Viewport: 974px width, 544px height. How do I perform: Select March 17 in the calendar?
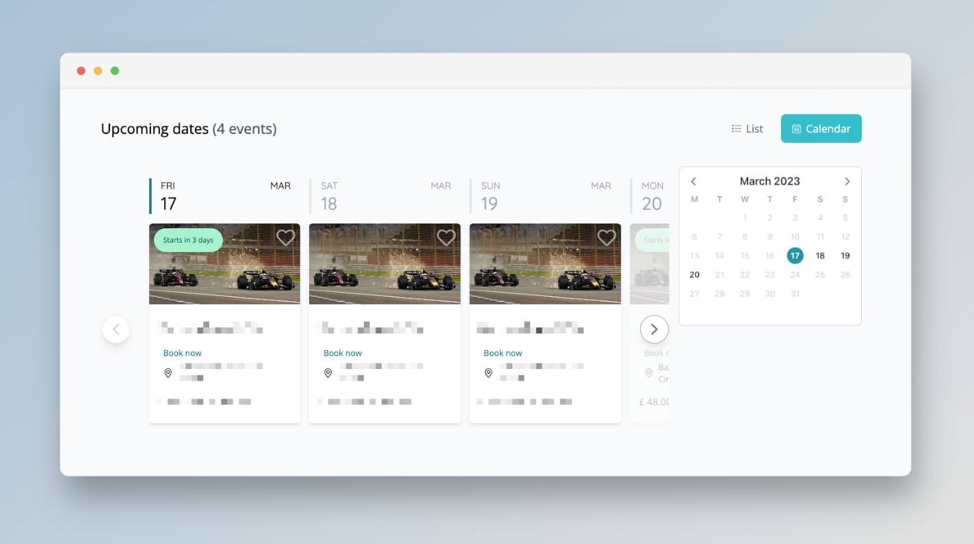click(795, 256)
